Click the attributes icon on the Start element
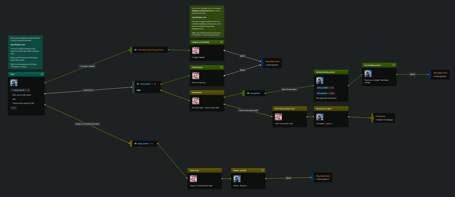The height and width of the screenshot is (197, 455). (42, 74)
